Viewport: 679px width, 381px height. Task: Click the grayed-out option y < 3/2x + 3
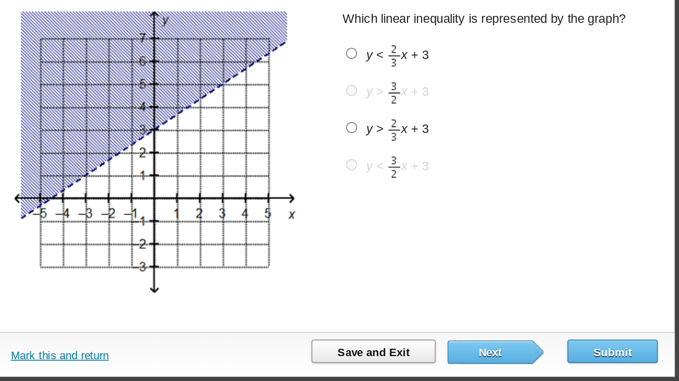click(396, 165)
